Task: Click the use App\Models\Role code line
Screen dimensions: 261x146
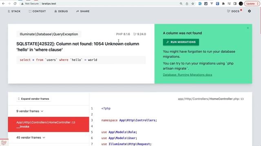Action: point(119,132)
